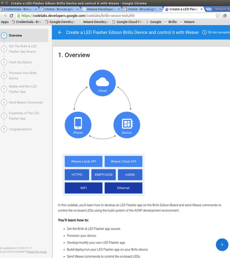Screen dimensions: 230x258
Task: Click the Weave Cloud API box
Action: (x=123, y=161)
